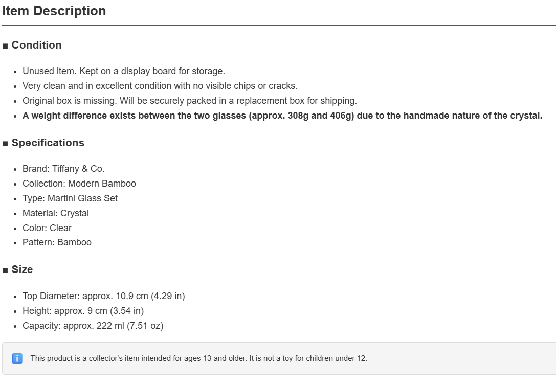Screen dimensions: 556x386
Task: Click Collection: Modern Bamboo text
Action: (79, 183)
